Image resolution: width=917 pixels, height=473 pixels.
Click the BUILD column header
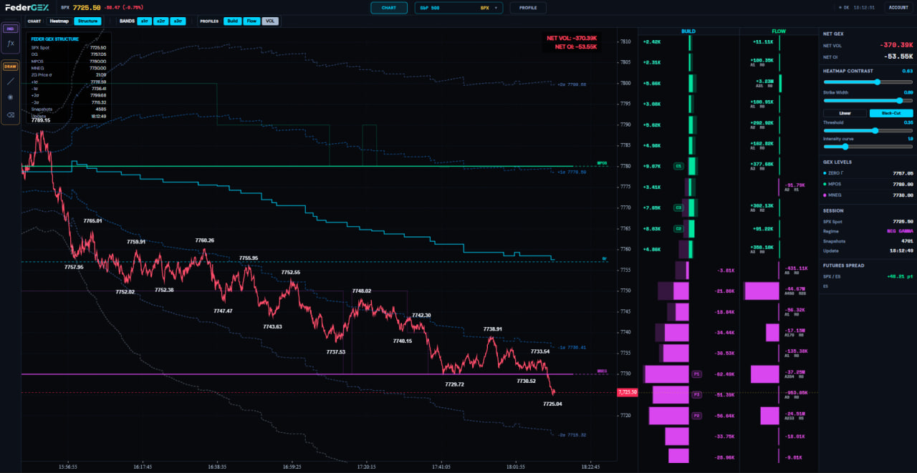point(688,31)
